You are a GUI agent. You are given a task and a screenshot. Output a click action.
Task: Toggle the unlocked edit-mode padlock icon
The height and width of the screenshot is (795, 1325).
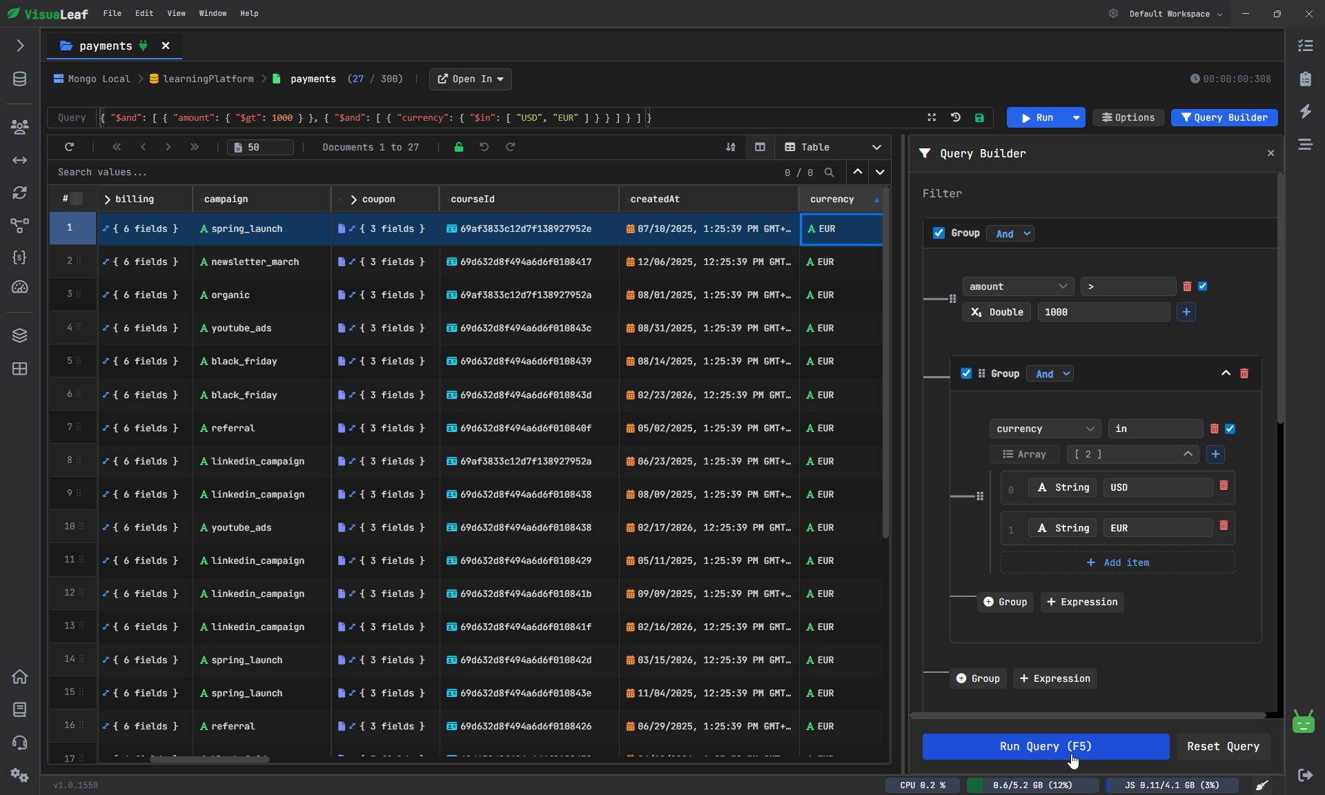point(459,147)
